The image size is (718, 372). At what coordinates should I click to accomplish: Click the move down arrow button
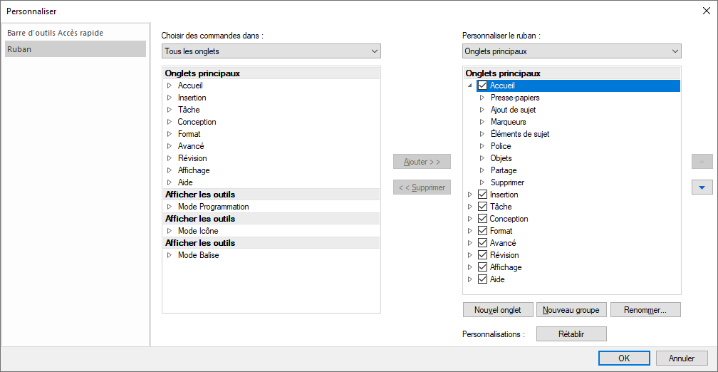(x=702, y=187)
